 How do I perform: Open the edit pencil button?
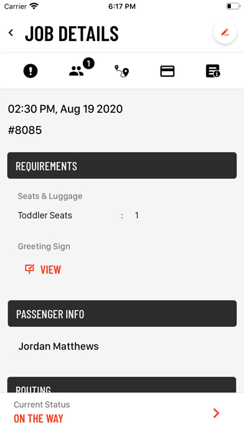pyautogui.click(x=225, y=32)
